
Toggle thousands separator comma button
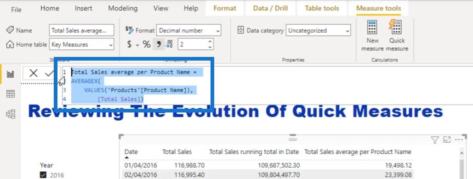158,45
